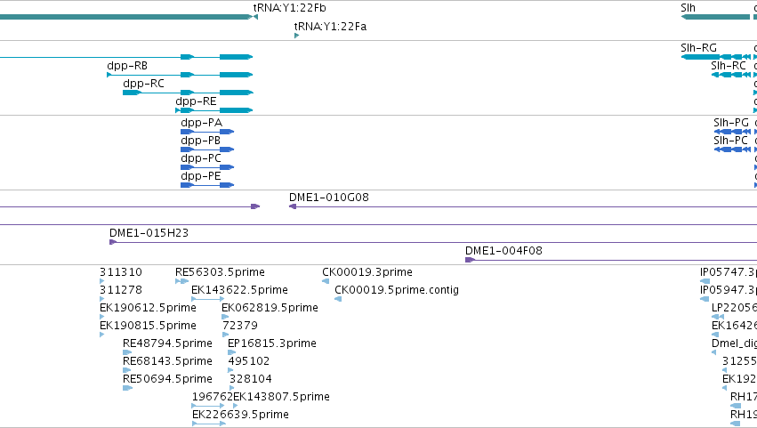Click the Slh gene bar
Viewport: 757px width, 428px height.
715,17
